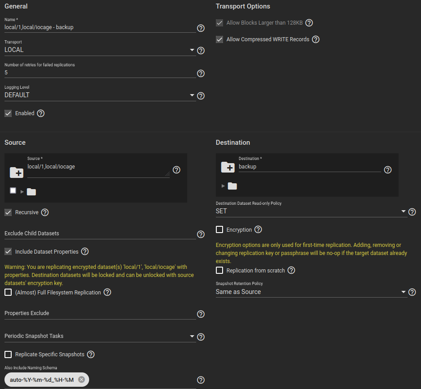The height and width of the screenshot is (389, 421).
Task: Show help for Replication from scratch
Action: click(291, 270)
